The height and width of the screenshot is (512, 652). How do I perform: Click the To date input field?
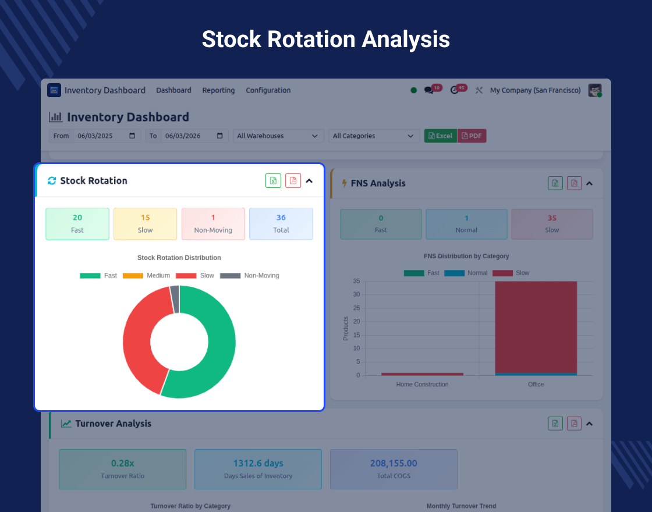194,136
